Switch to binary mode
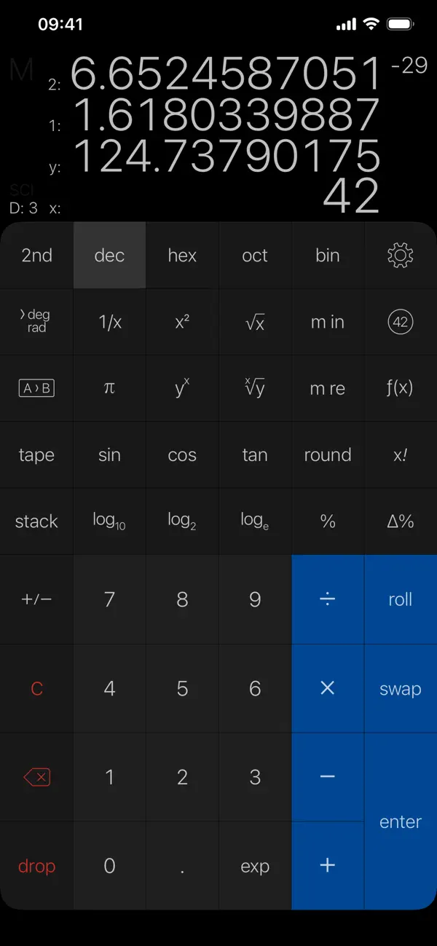The image size is (437, 946). [327, 255]
